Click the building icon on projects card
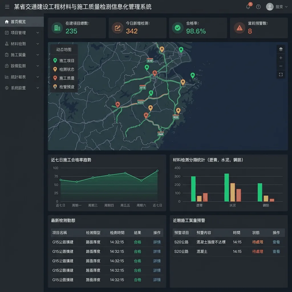Viewport: 292px width, 292px height. coord(57,28)
